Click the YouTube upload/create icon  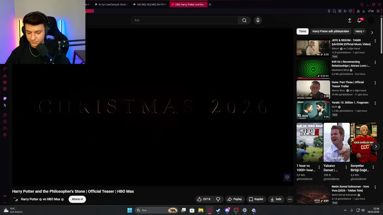point(349,20)
